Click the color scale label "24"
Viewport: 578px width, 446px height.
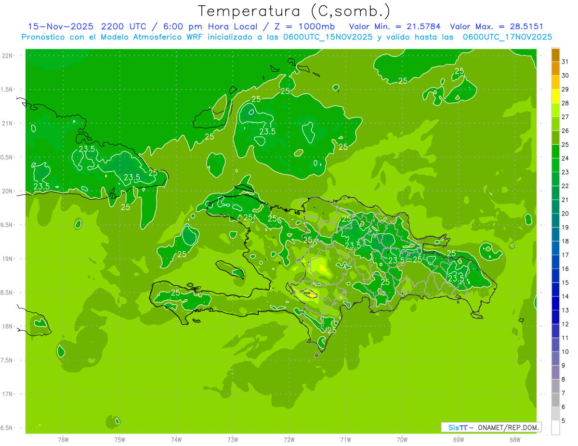click(x=565, y=158)
